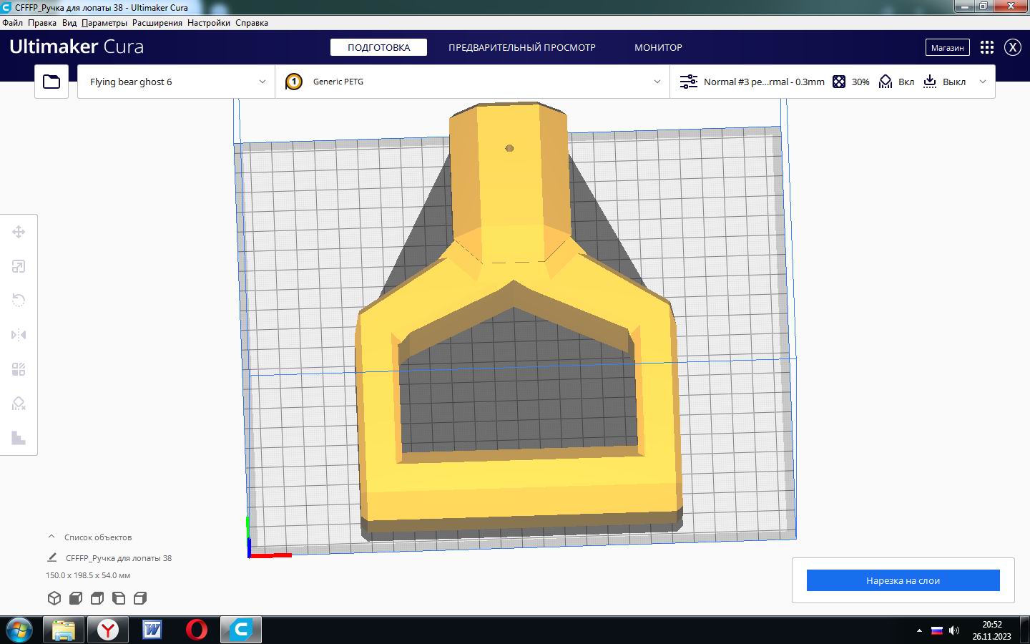Select CFFFP_Ручка для лопаты 38 object name
Screen dimensions: 1030x644
click(x=119, y=558)
